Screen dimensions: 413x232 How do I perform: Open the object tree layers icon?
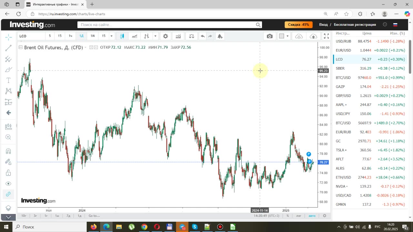(x=8, y=208)
